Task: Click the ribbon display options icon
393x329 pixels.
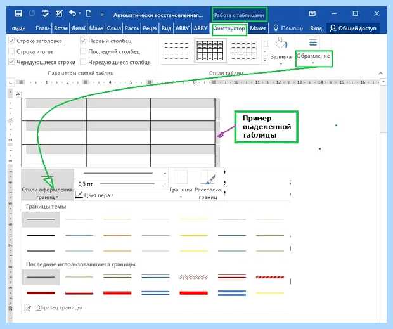Action: pyautogui.click(x=312, y=13)
